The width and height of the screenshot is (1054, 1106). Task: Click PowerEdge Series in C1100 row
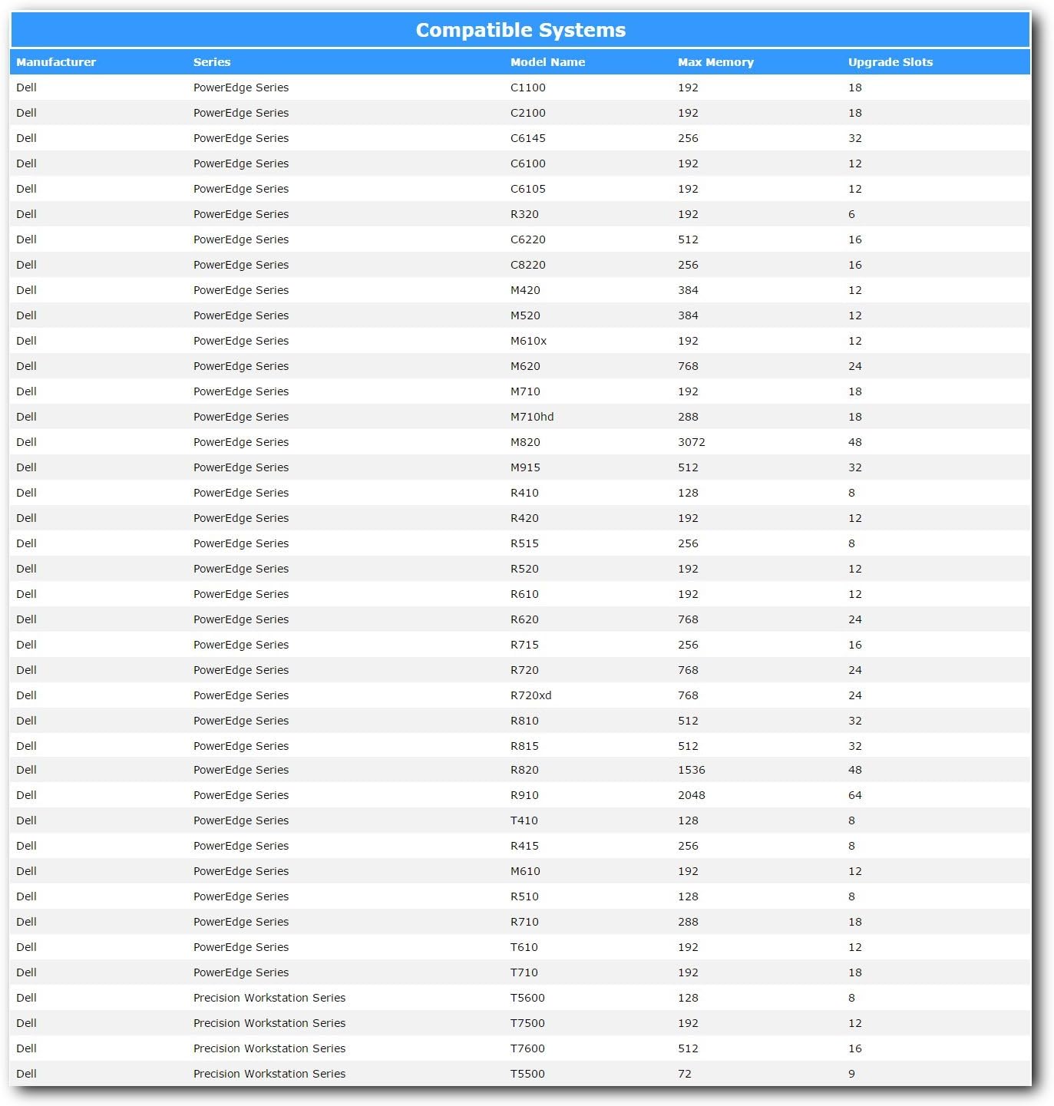(x=241, y=87)
